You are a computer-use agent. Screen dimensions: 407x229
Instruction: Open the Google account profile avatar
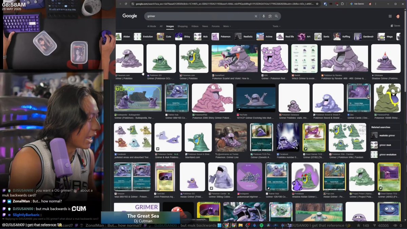click(x=398, y=16)
